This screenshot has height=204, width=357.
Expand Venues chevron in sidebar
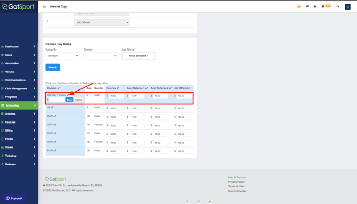point(34,72)
